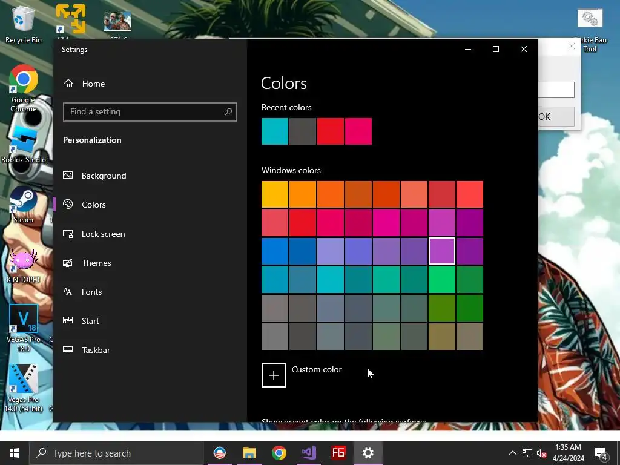Click the text field in background dialog
This screenshot has width=620, height=465.
coord(556,90)
